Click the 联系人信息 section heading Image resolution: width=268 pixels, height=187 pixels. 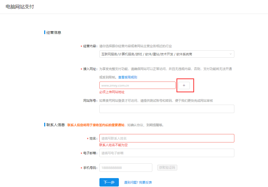tap(55, 125)
